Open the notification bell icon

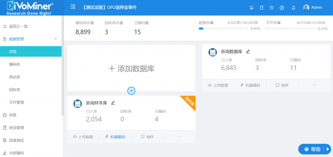[x=293, y=8]
